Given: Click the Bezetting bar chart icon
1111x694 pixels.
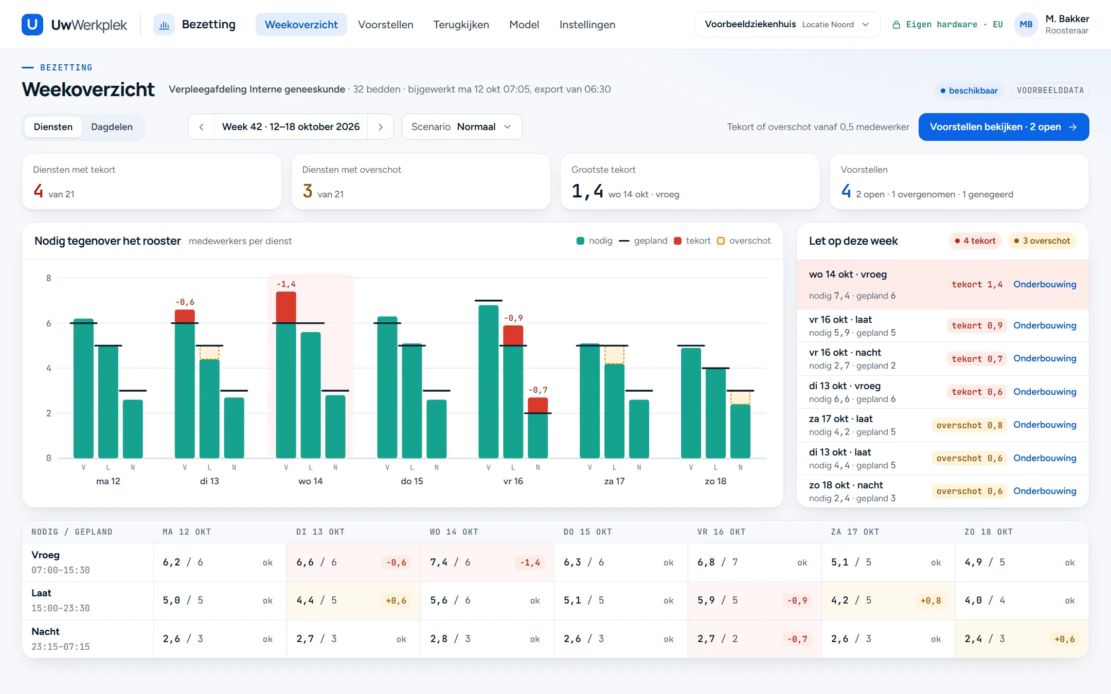Looking at the screenshot, I should coord(164,25).
